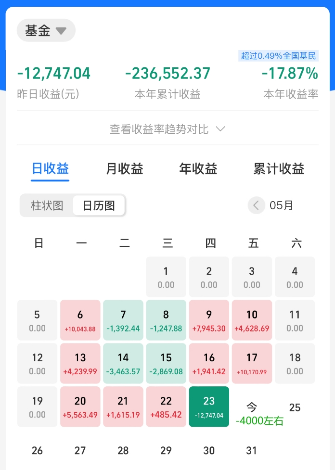Tap the 本年累计收益 label

167,94
